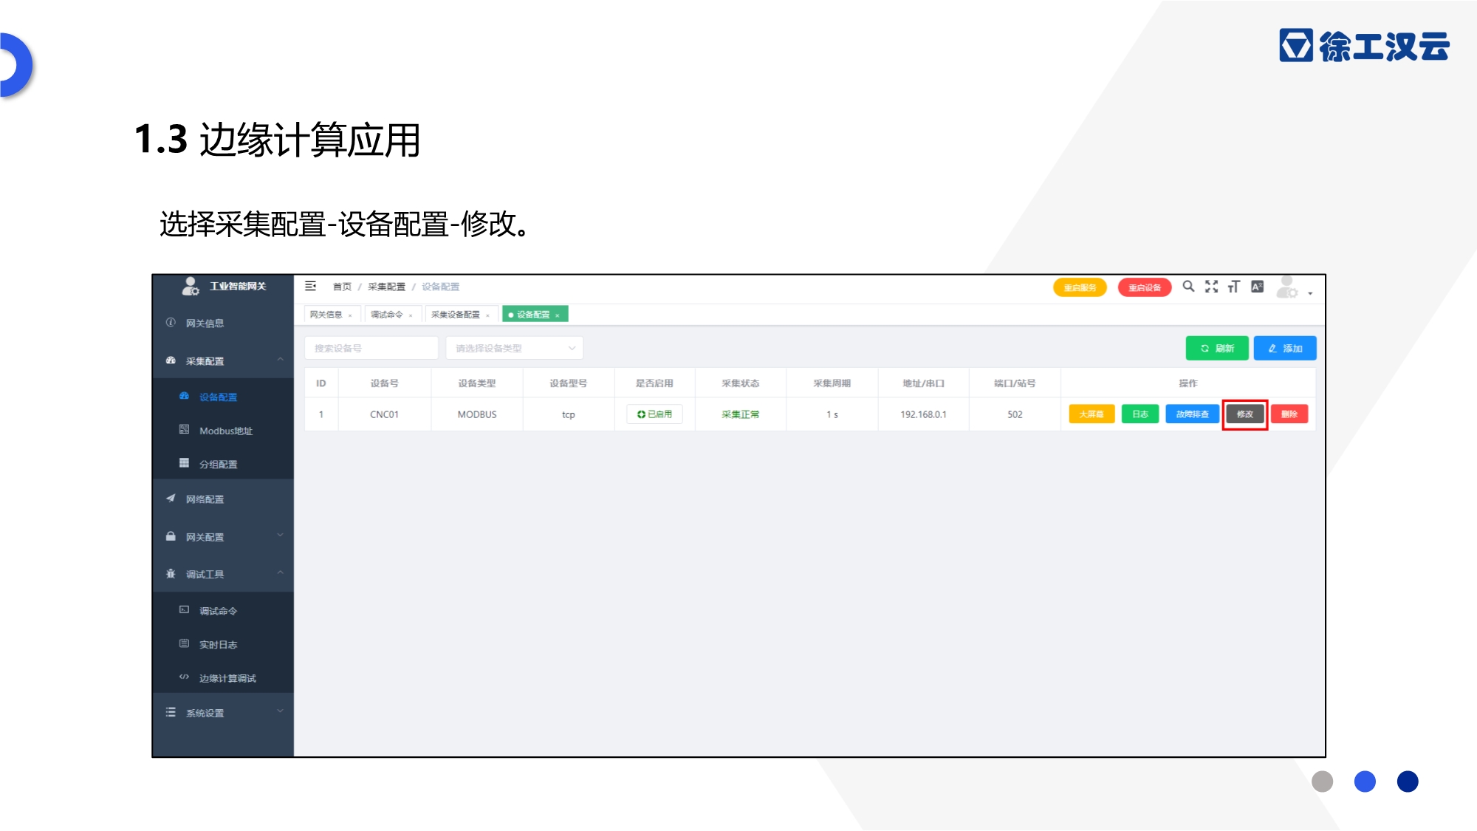Click the 实时日志 log icon
1477x831 pixels.
point(184,644)
